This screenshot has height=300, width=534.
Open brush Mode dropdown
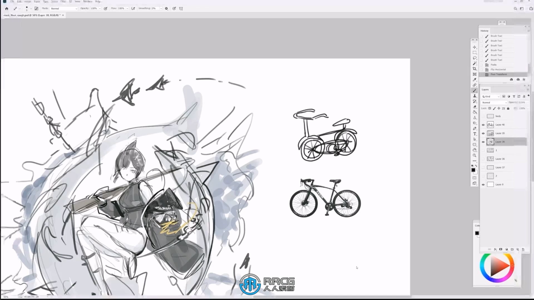[x=64, y=9]
